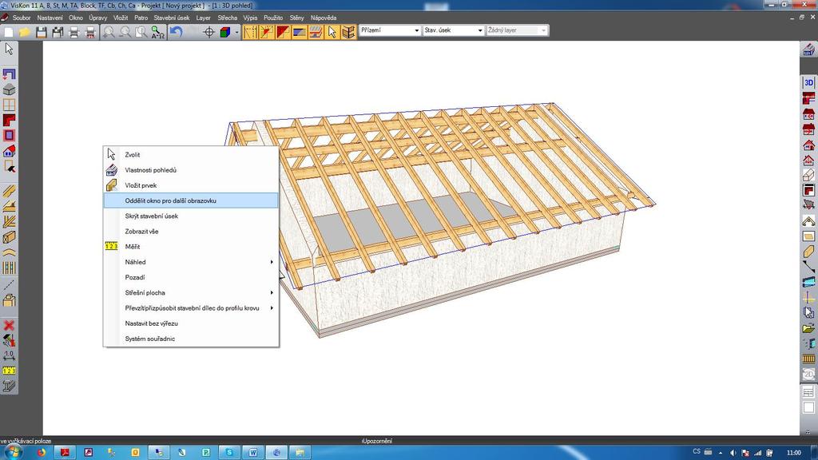Click the roof chevron icon in right sidebar
Screen dimensions: 818x460
pos(808,221)
